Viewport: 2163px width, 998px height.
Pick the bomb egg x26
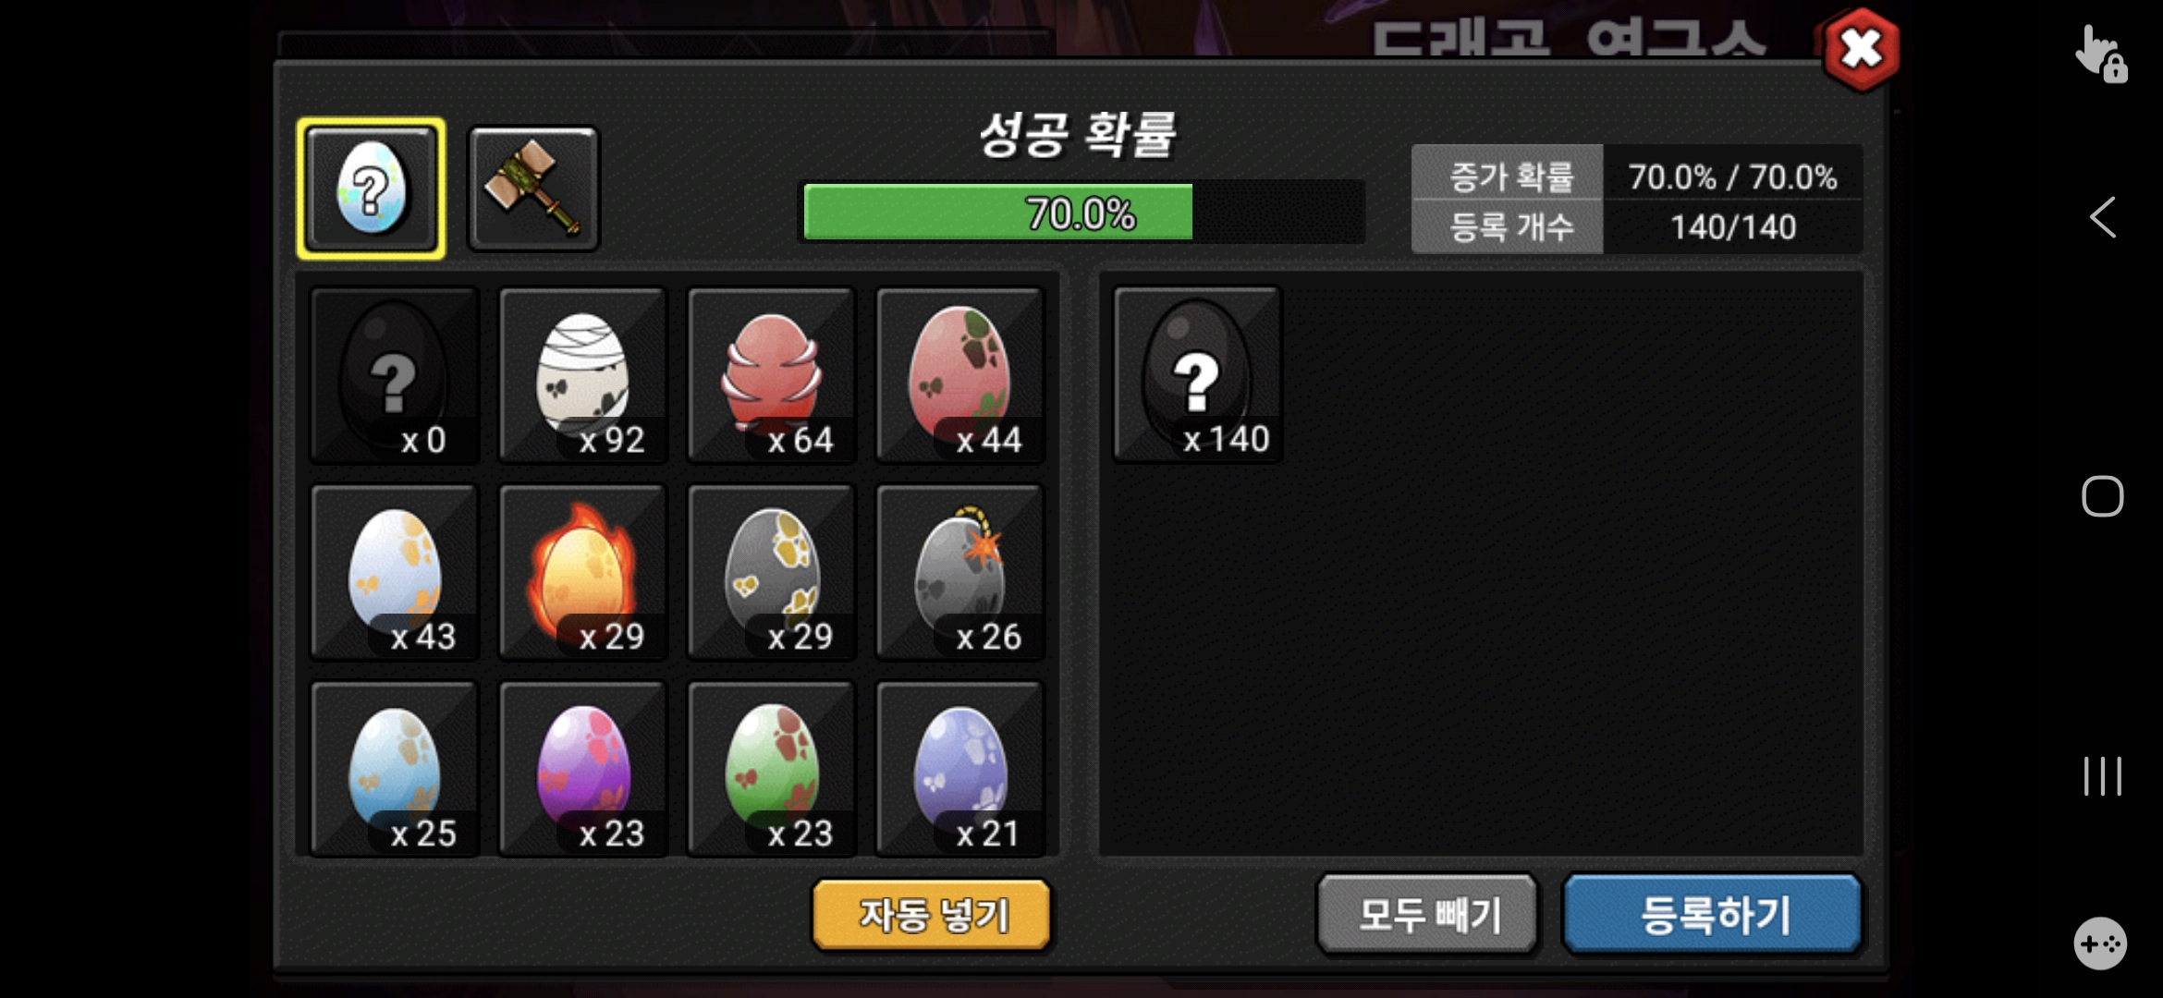[x=959, y=571]
